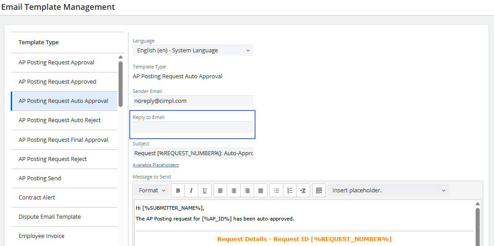
Task: Click the Sender Email field
Action: 193,101
